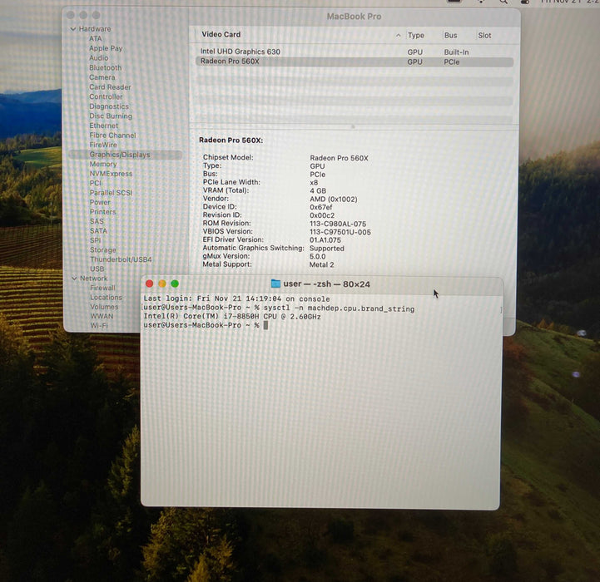Open Fibre Channel in the sidebar
Screen dimensions: 600x582
112,135
